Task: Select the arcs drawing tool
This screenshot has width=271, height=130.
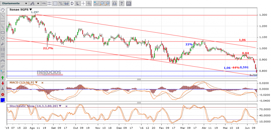Action: (x=2, y=61)
